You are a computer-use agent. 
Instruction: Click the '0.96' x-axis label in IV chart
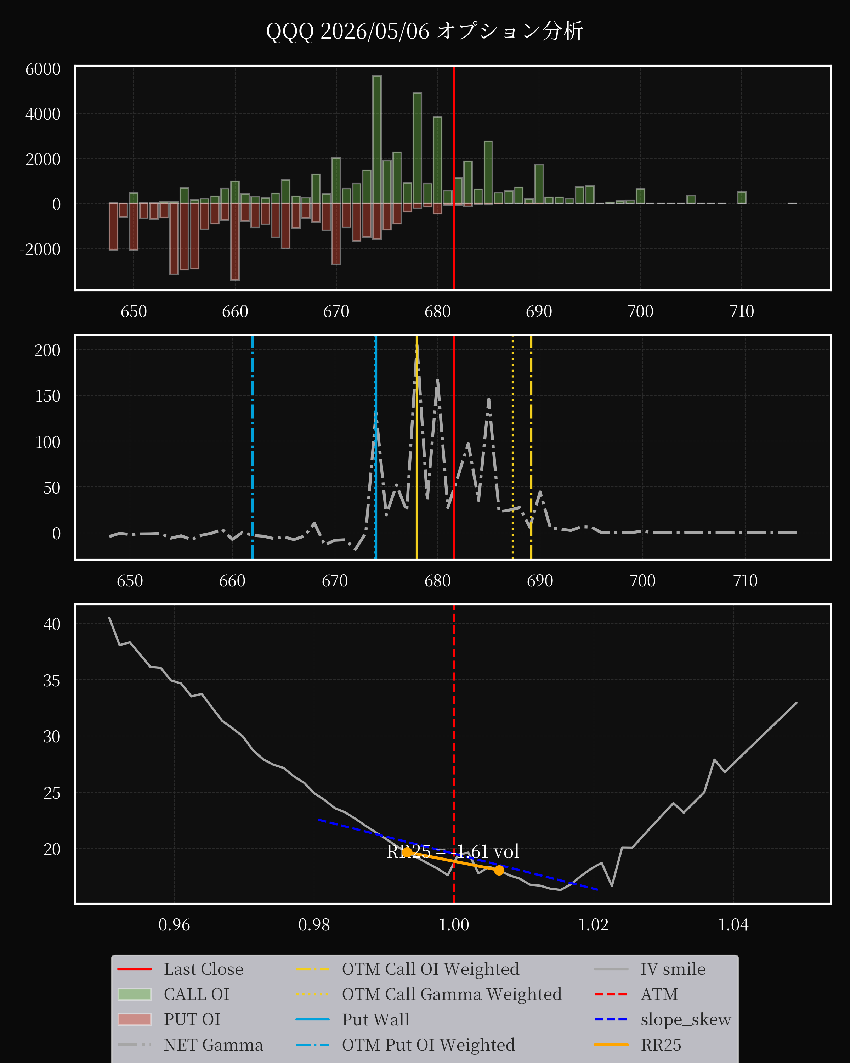(x=174, y=924)
